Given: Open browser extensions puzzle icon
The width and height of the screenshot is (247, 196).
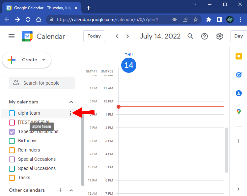Looking at the screenshot, I should (x=209, y=19).
